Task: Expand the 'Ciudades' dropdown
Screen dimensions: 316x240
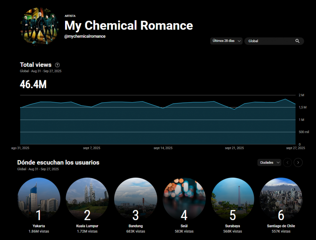Action: coord(269,162)
